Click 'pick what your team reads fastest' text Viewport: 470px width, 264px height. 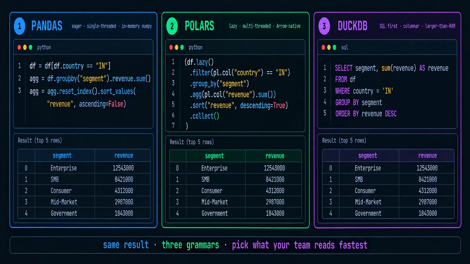[300, 245]
